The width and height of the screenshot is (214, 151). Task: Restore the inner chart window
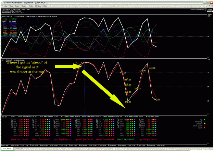pyautogui.click(x=209, y=6)
